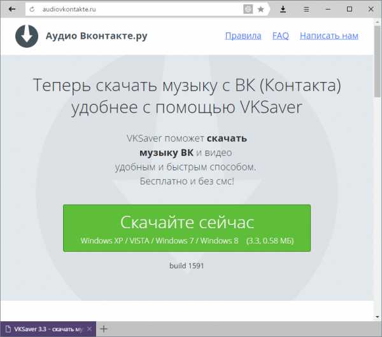Click the vertical scrollbar thumb
Image resolution: width=382 pixels, height=337 pixels.
[x=378, y=61]
